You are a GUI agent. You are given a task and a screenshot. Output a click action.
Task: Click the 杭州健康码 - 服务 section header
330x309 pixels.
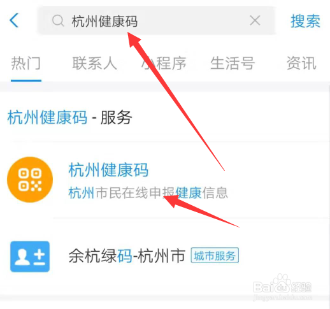pos(69,117)
